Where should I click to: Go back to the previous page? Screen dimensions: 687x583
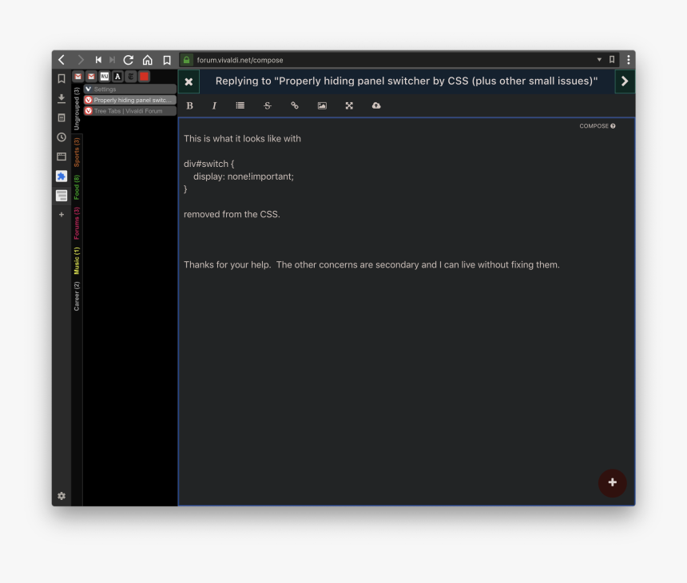click(62, 60)
